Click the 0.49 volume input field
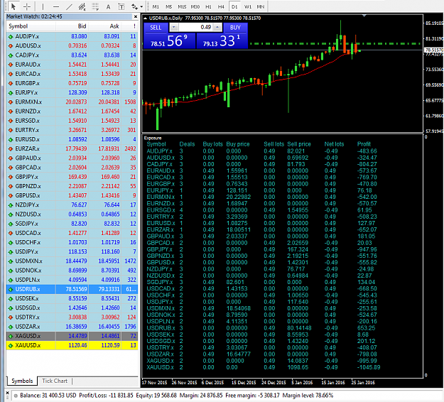The width and height of the screenshot is (444, 402). click(195, 28)
